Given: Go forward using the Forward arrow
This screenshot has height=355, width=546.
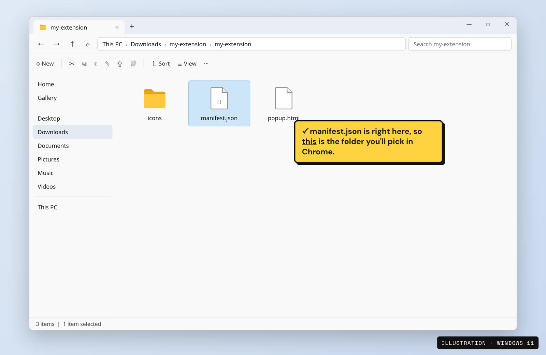Looking at the screenshot, I should [57, 44].
